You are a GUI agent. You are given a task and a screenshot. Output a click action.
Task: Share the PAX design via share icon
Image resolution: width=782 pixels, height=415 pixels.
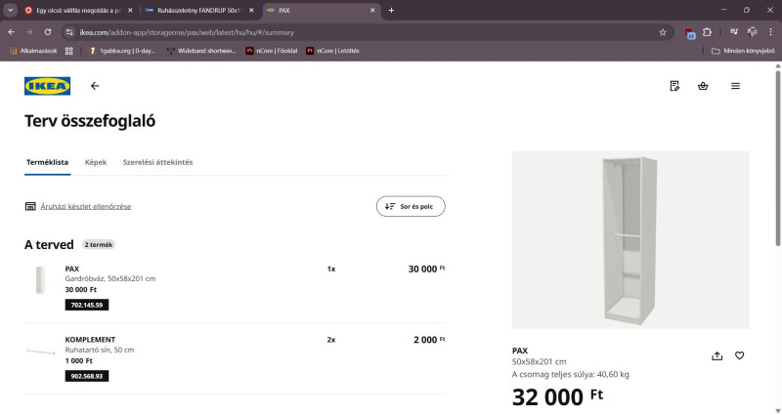(x=717, y=355)
